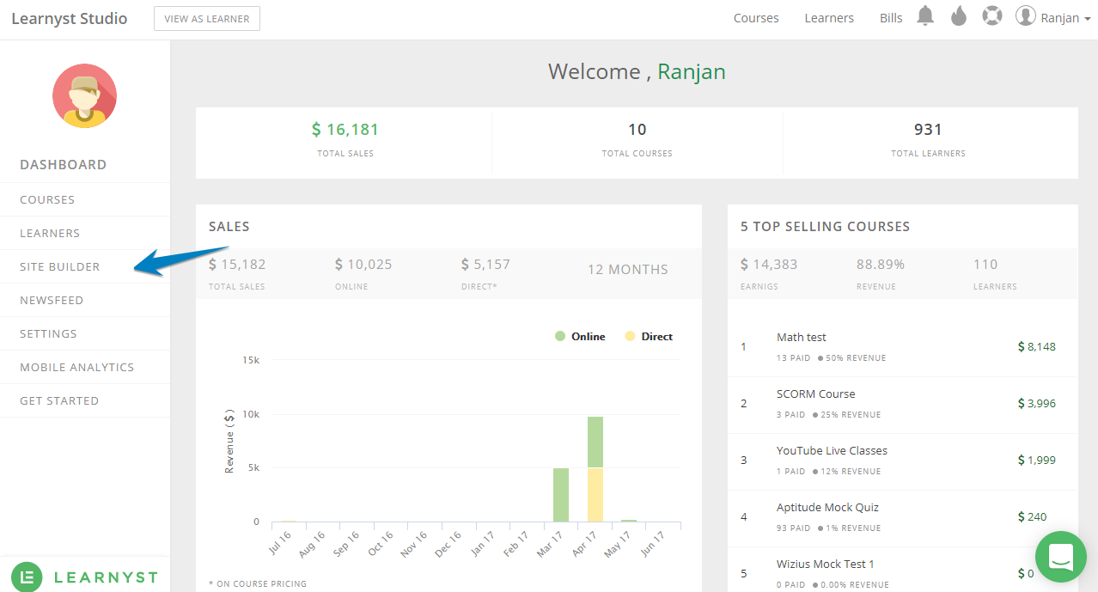1098x592 pixels.
Task: Click the Welcome, Ranjan heading
Action: point(637,72)
